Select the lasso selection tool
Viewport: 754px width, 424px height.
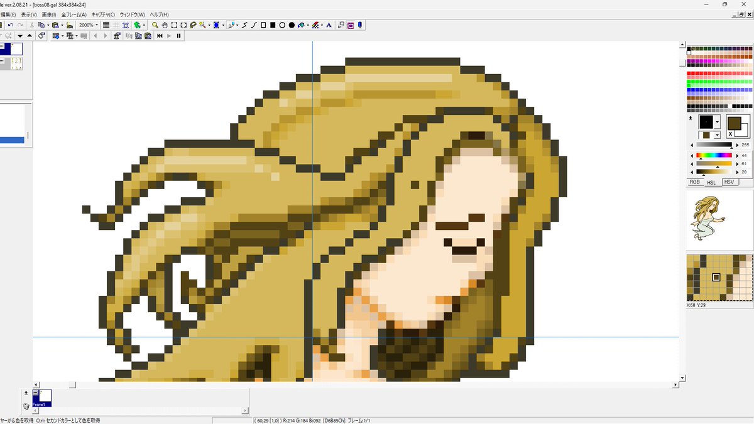click(193, 25)
